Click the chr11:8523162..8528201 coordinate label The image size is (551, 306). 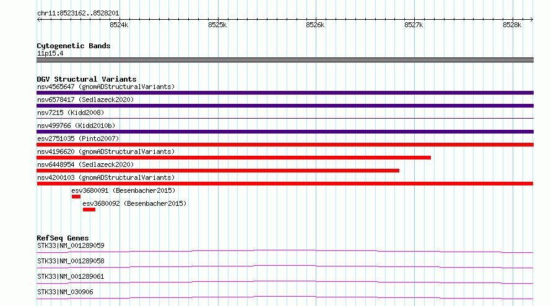point(78,14)
